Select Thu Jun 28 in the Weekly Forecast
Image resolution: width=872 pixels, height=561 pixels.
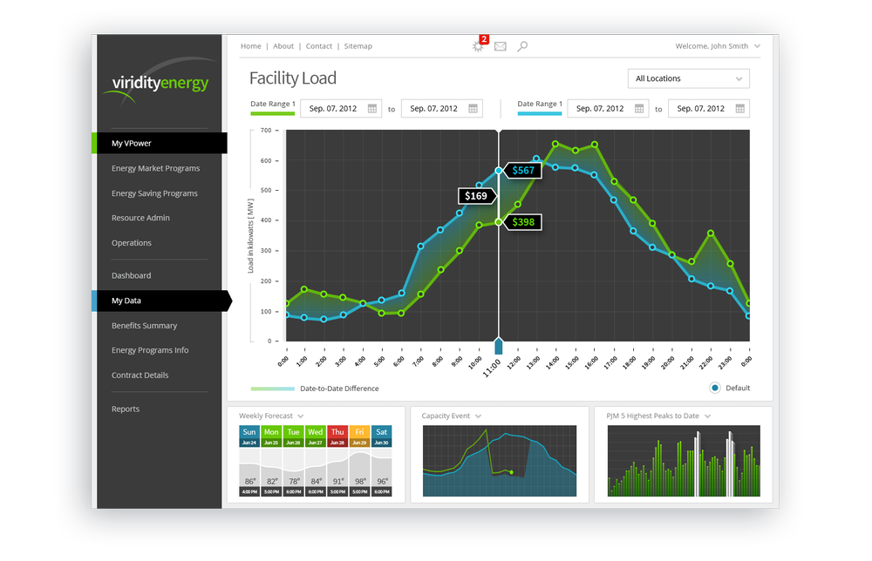coord(337,436)
